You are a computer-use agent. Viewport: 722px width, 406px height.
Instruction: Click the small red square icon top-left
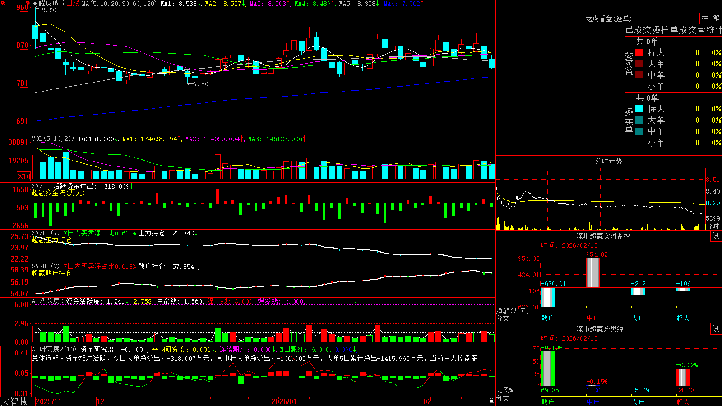pos(2,2)
